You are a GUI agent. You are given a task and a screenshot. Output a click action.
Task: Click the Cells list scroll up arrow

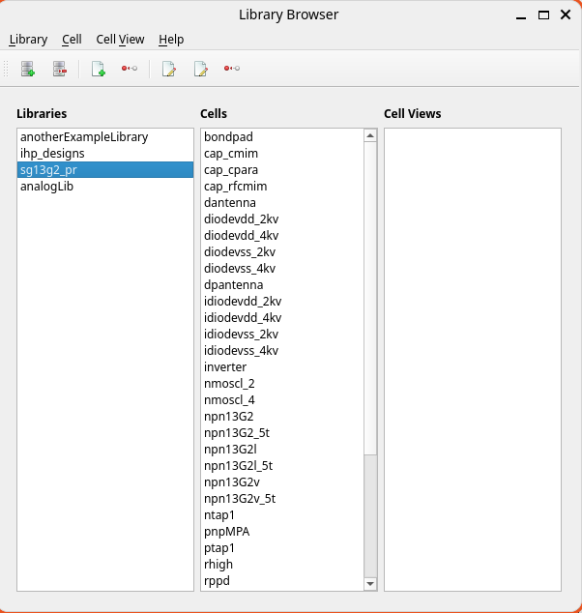coord(369,135)
